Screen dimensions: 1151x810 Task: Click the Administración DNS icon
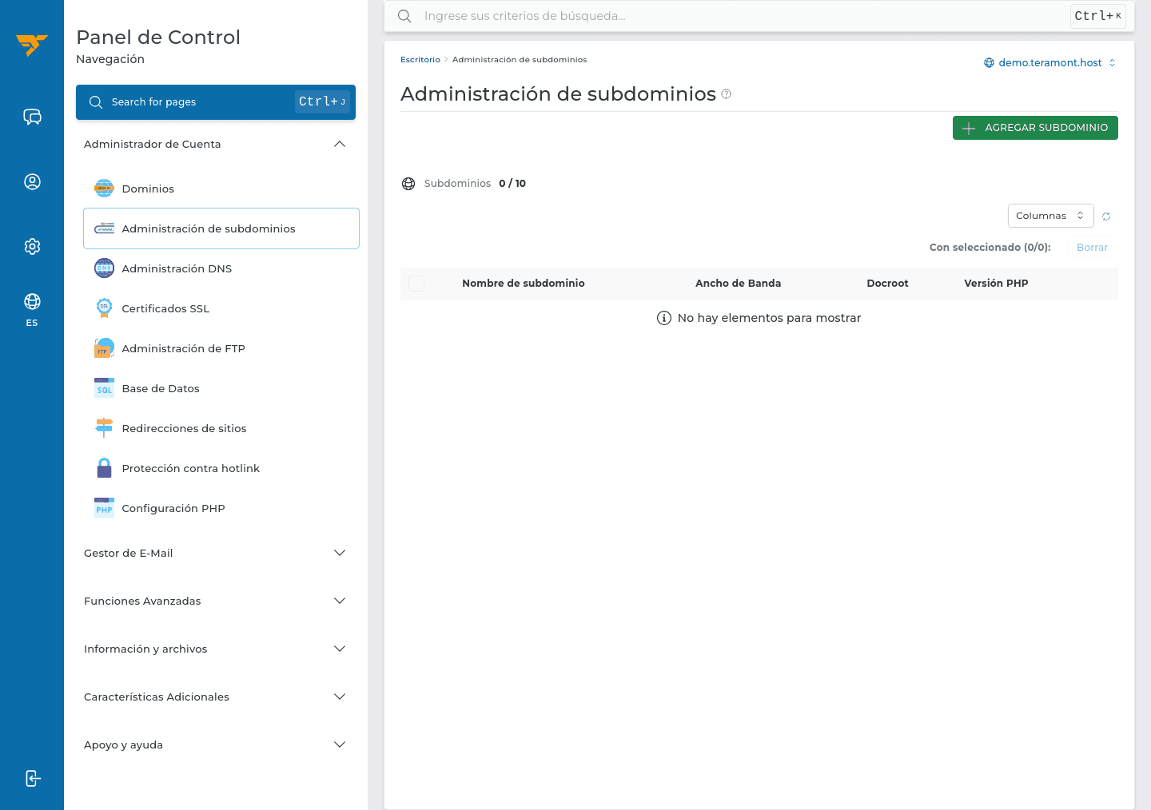pyautogui.click(x=104, y=268)
